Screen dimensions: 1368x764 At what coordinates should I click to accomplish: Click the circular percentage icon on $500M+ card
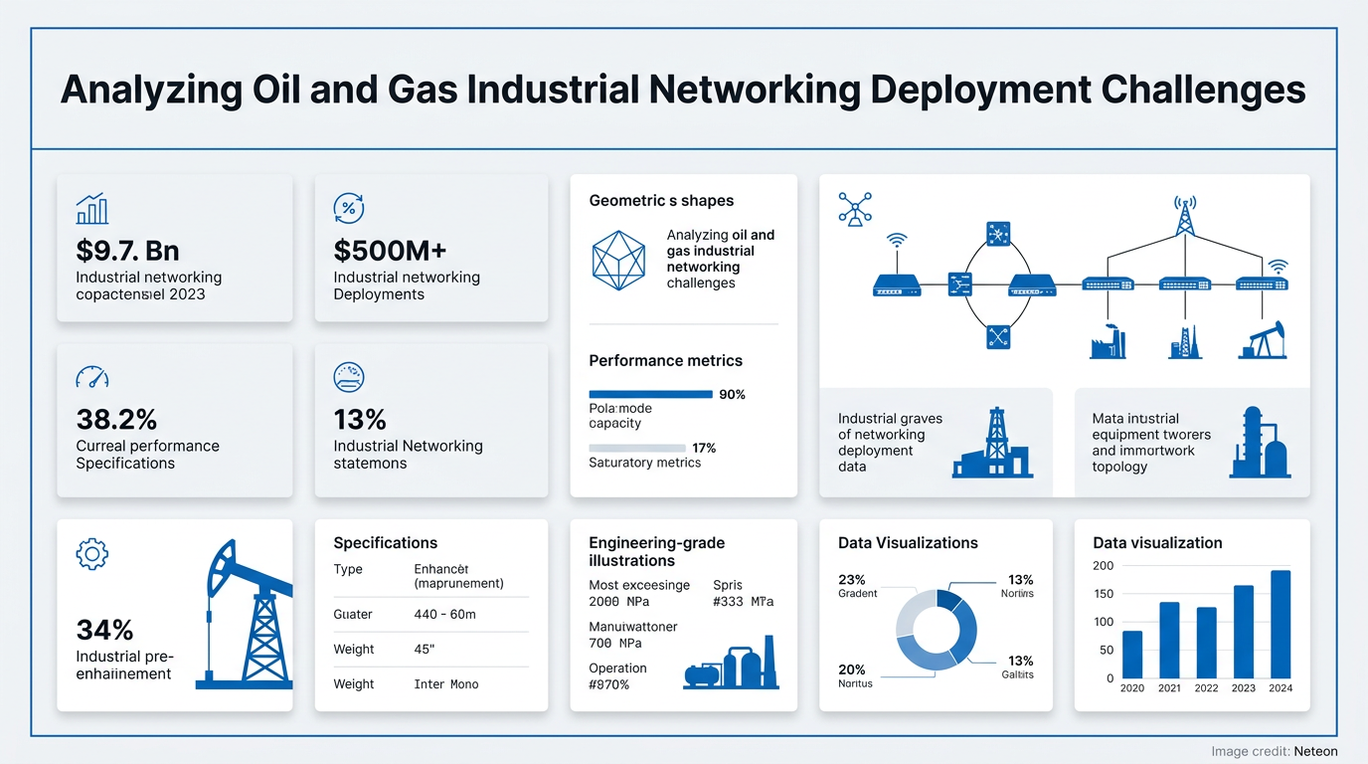tap(348, 207)
